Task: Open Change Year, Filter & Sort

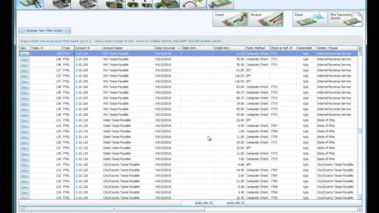Action: coord(44,30)
